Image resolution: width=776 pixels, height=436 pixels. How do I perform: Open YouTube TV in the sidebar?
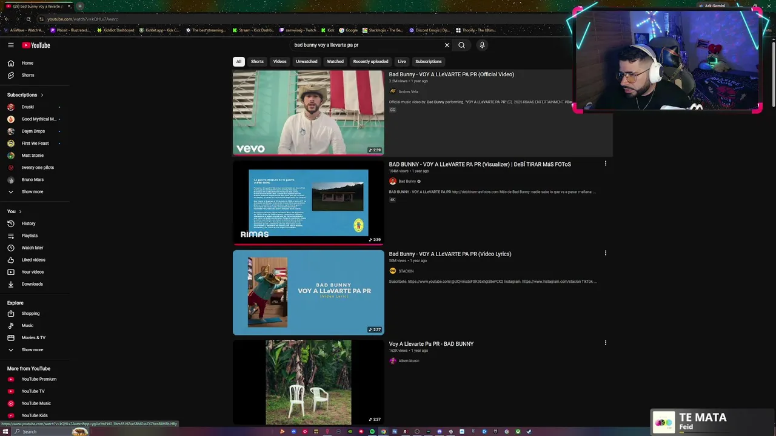click(x=34, y=391)
